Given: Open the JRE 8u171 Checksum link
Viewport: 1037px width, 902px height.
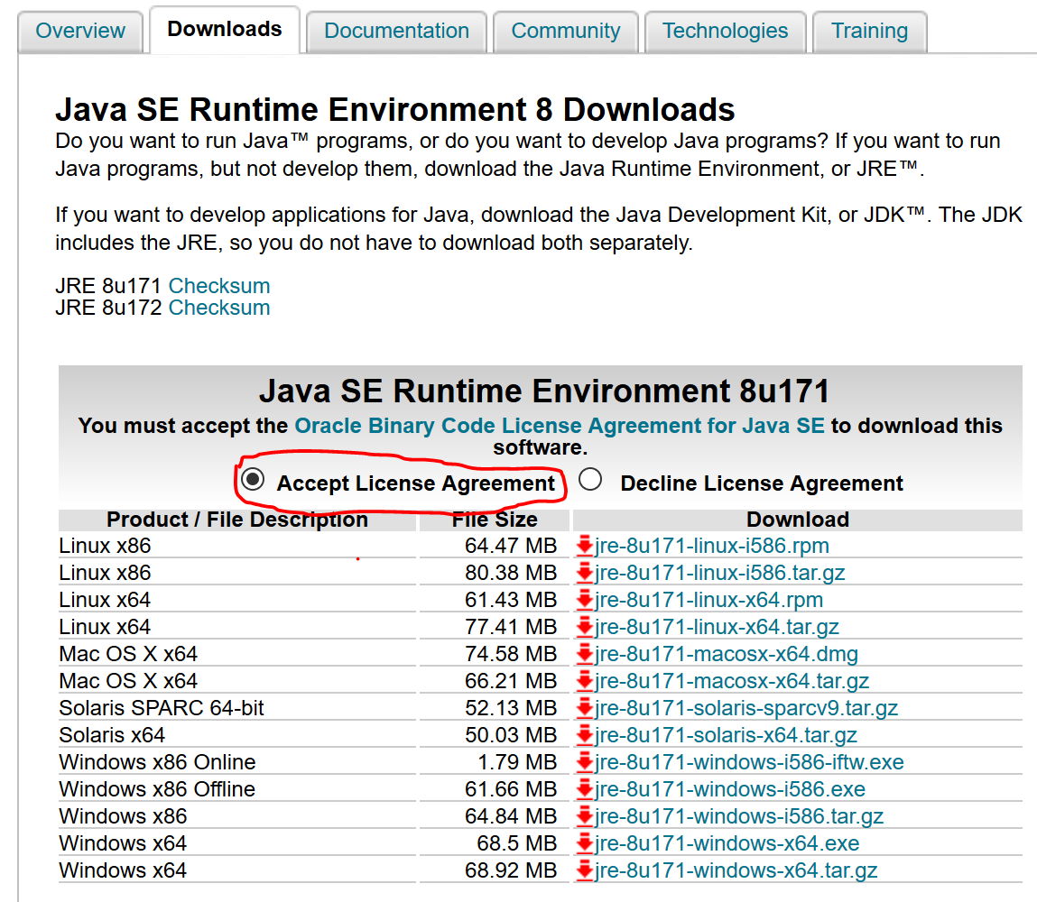Looking at the screenshot, I should click(x=218, y=286).
